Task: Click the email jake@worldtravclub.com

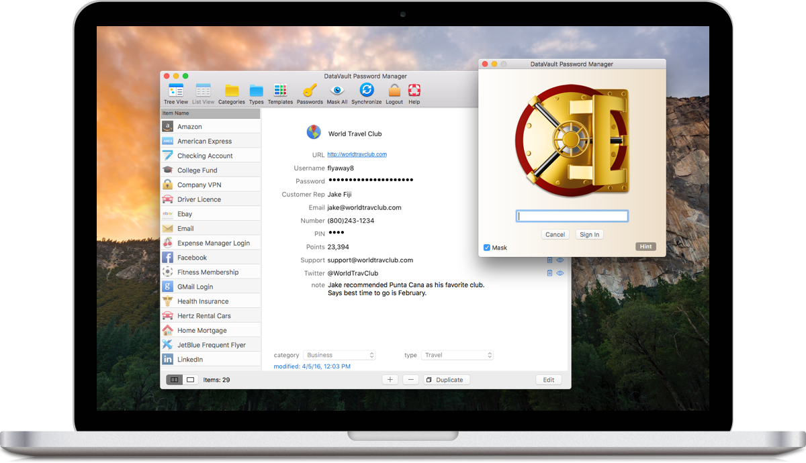Action: (364, 207)
